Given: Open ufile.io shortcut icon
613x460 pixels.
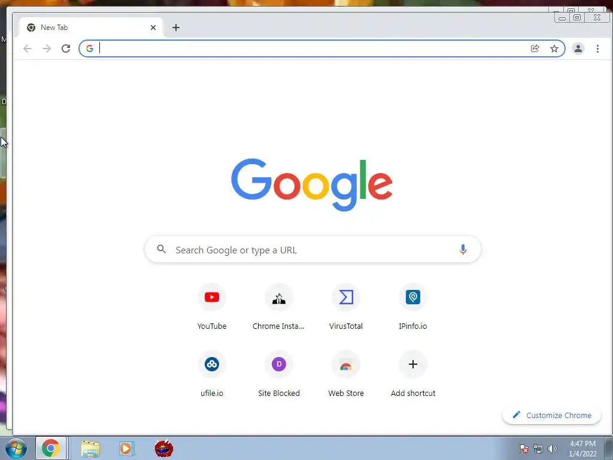Looking at the screenshot, I should pyautogui.click(x=212, y=364).
